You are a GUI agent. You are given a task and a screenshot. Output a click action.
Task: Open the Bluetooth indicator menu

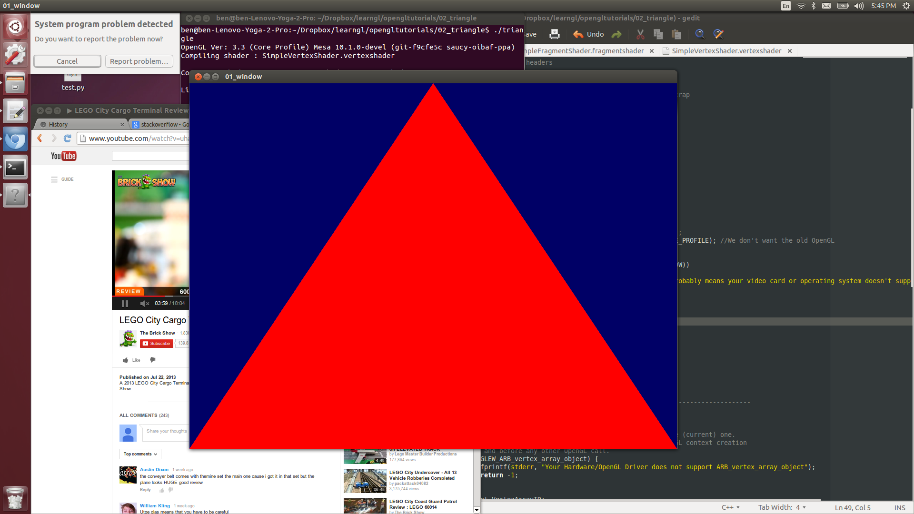(x=814, y=6)
